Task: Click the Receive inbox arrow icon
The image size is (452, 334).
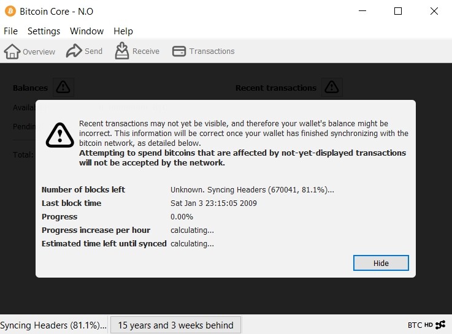Action: [x=122, y=51]
